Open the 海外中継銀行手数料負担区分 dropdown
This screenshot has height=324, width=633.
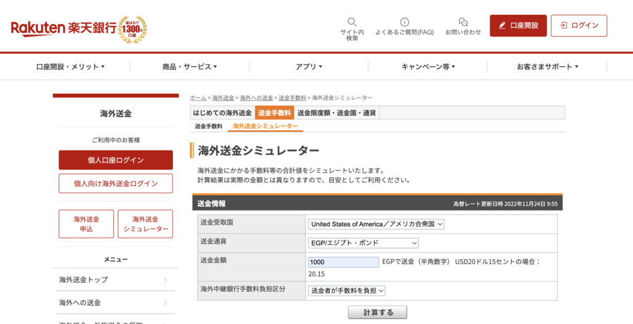(x=347, y=290)
